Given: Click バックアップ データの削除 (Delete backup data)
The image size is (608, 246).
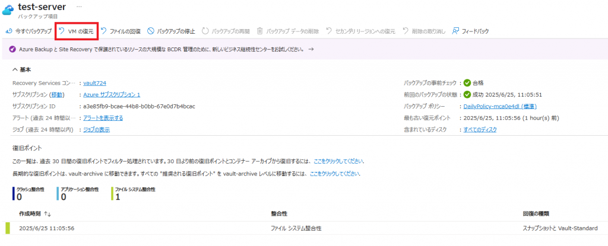Looking at the screenshot, I should tap(288, 31).
